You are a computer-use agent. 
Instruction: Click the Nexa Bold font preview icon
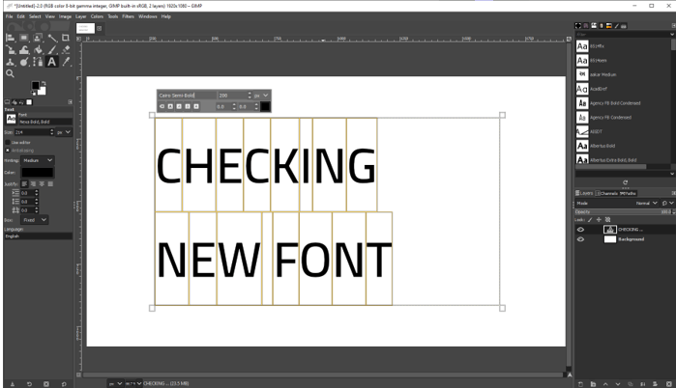coord(11,119)
